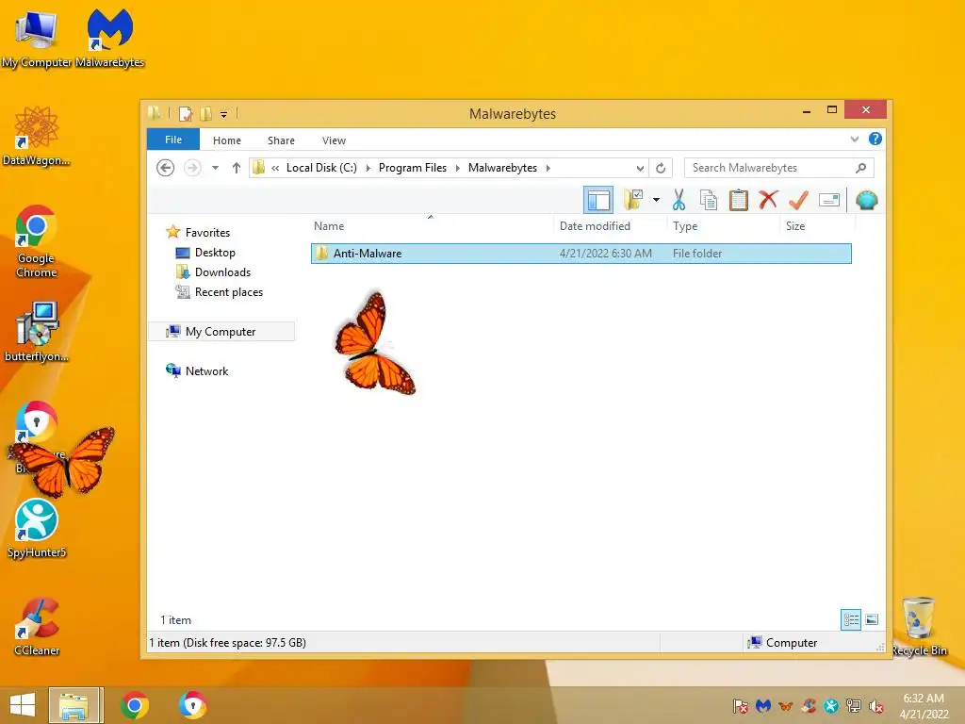The height and width of the screenshot is (724, 965).
Task: Open the View ribbon tab
Action: tap(334, 140)
